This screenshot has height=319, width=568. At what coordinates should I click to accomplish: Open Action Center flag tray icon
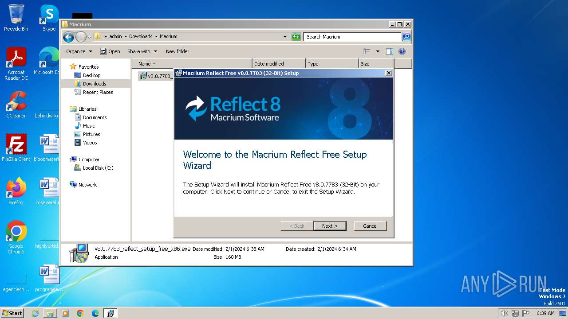(526, 313)
